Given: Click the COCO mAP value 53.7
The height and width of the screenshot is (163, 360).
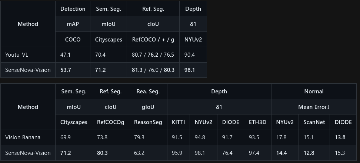Looking at the screenshot, I should pyautogui.click(x=66, y=70).
